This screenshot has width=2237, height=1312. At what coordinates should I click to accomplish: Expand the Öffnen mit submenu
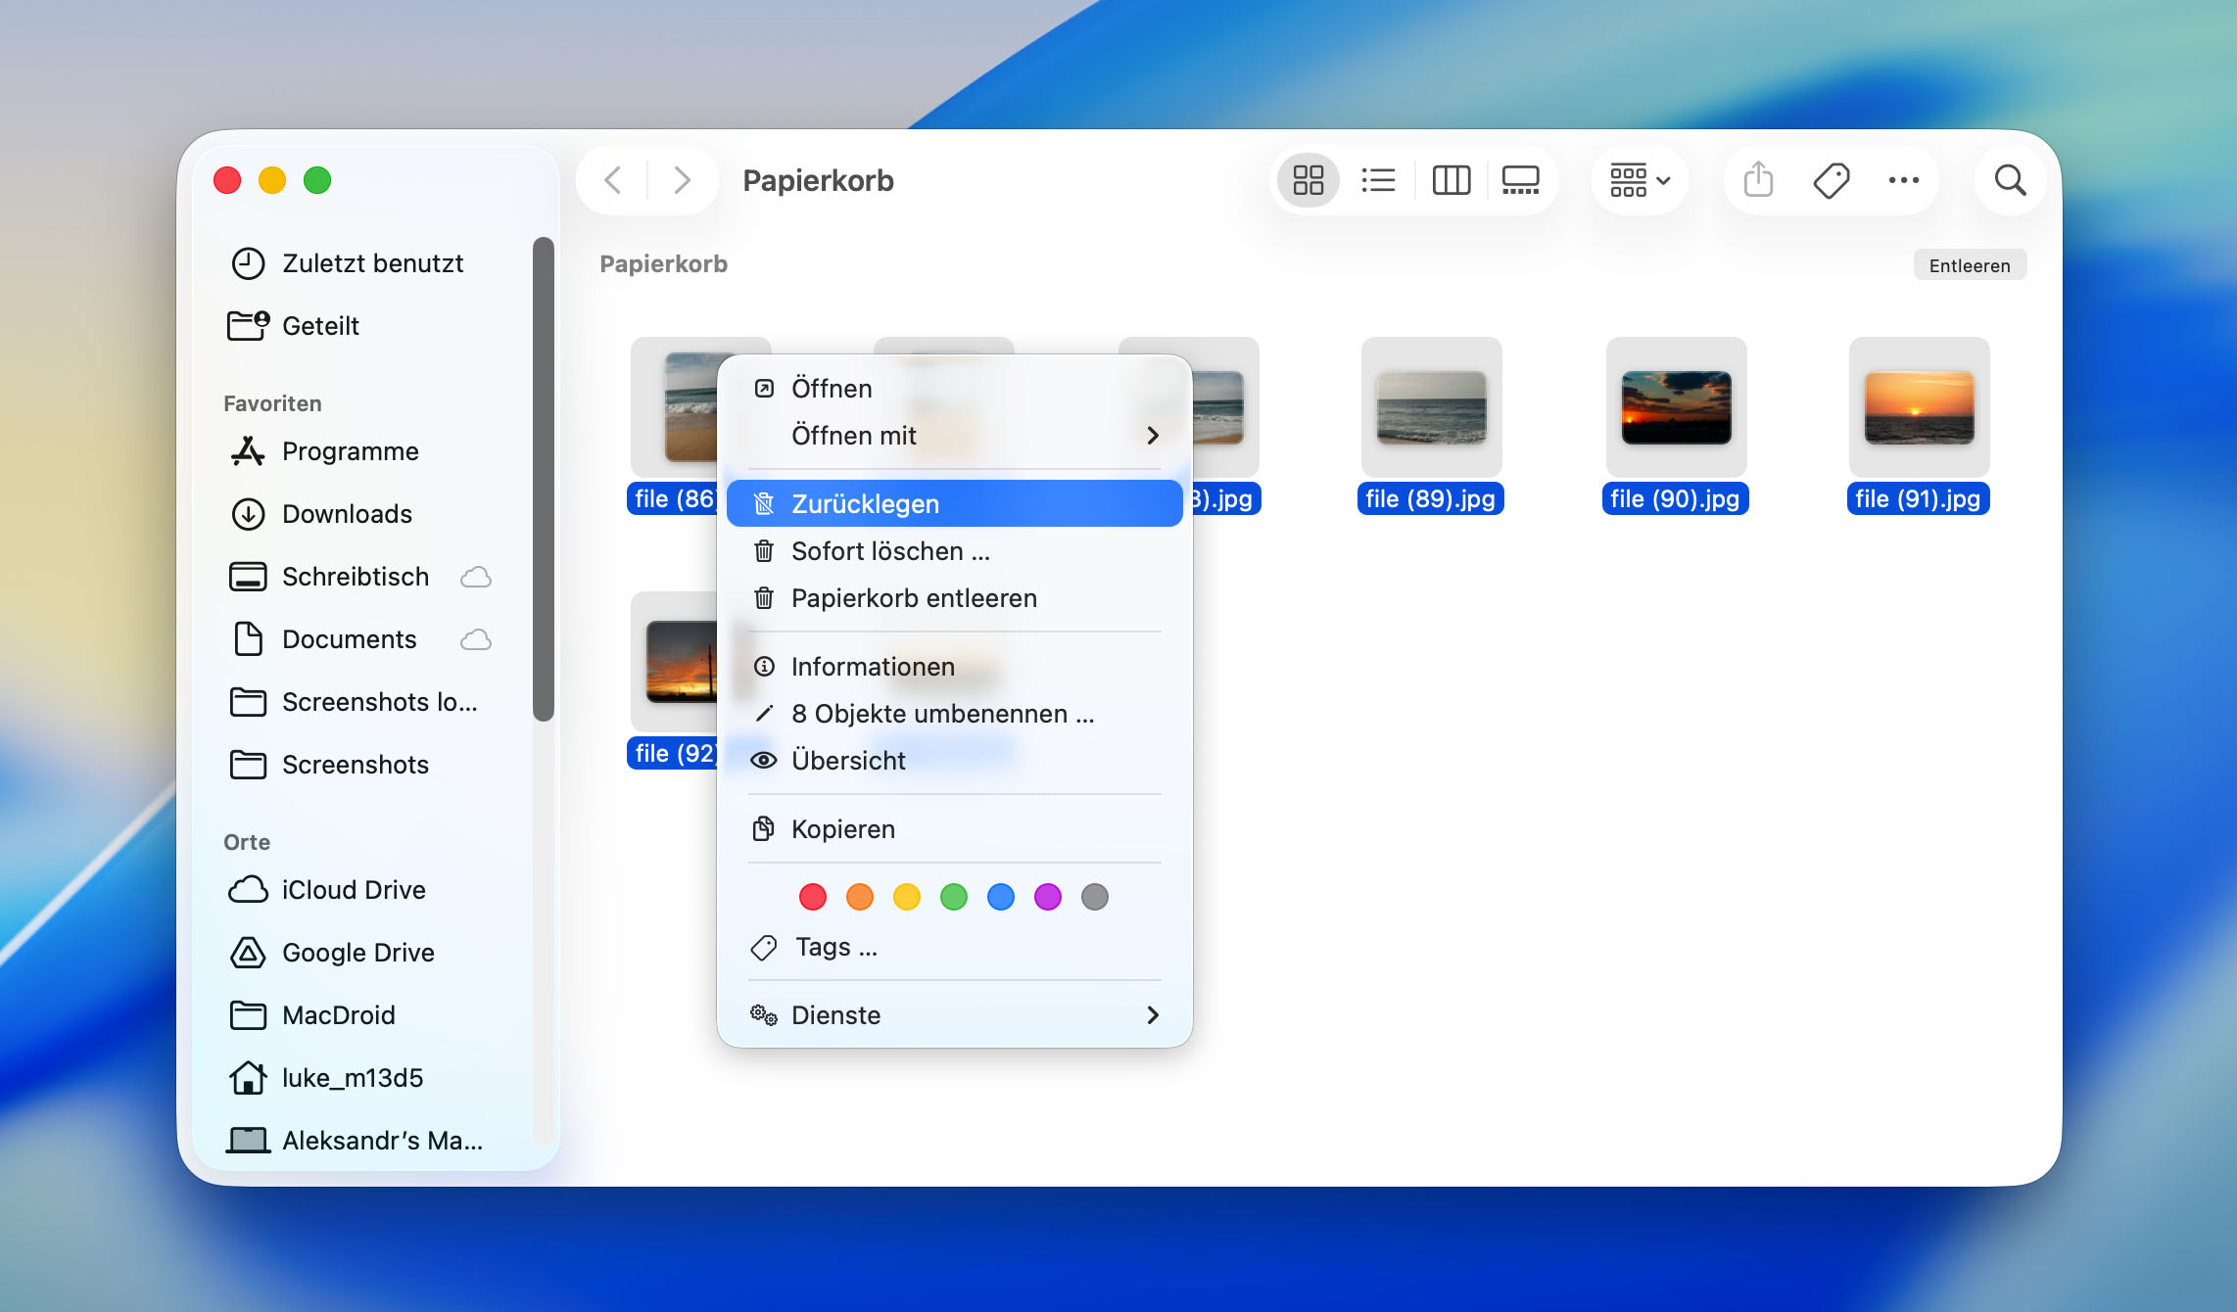[954, 436]
